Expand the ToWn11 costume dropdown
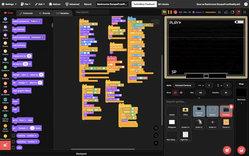The width and height of the screenshot is (249, 156). pos(35,21)
